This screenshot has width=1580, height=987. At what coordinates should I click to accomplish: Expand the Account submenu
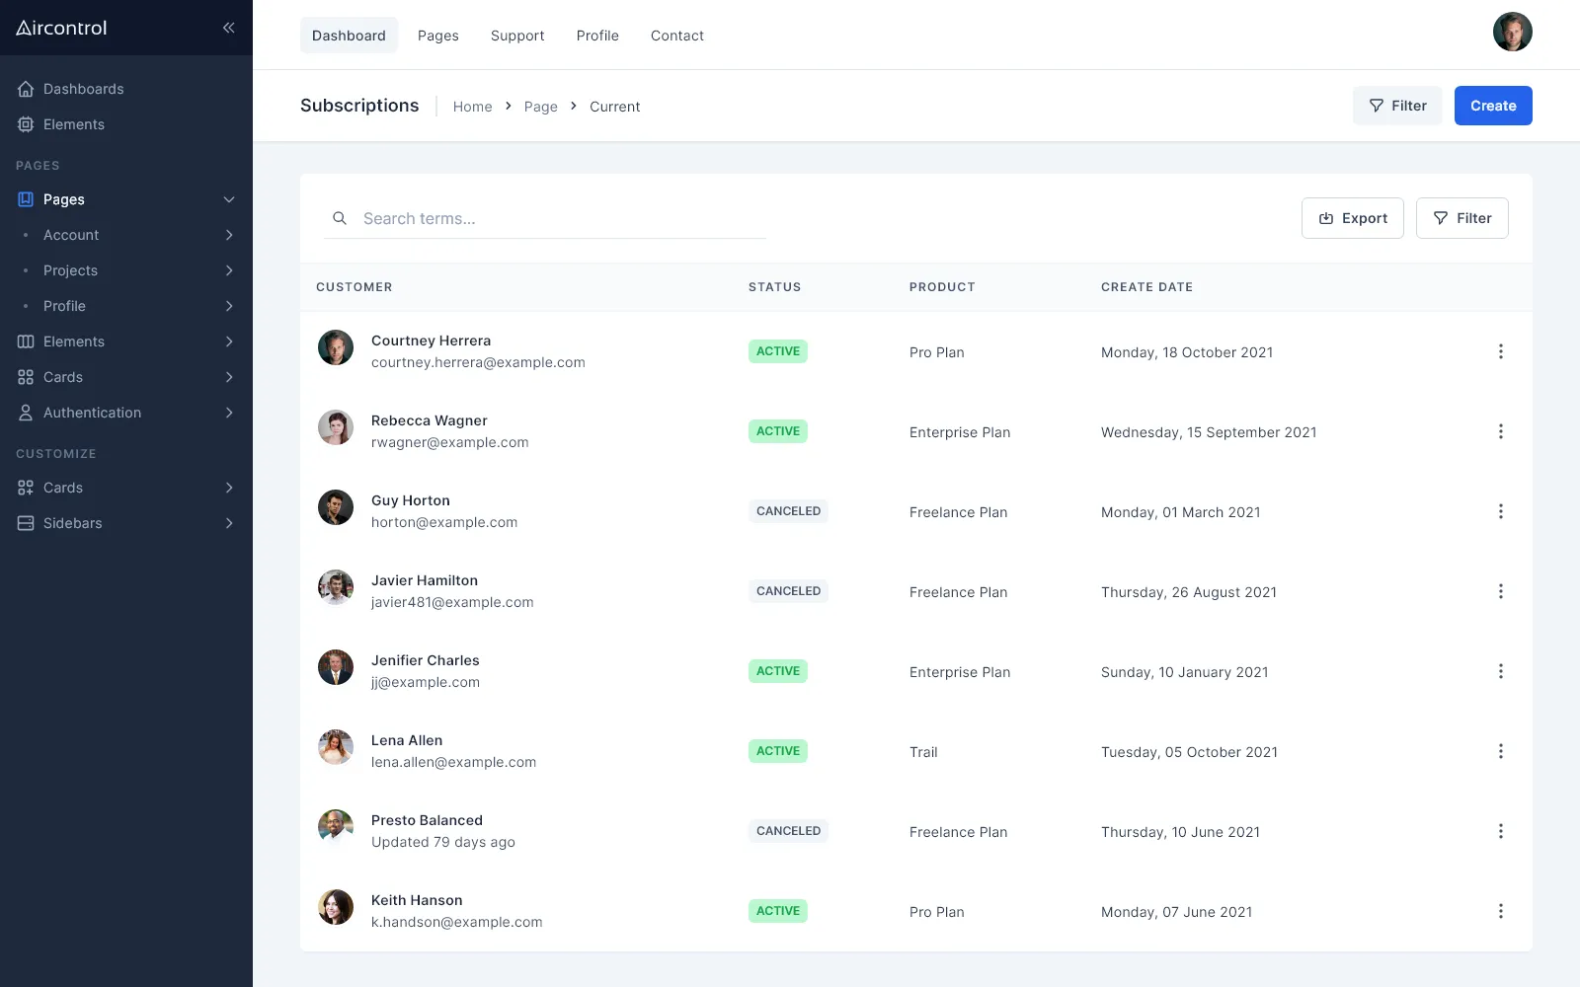click(229, 235)
